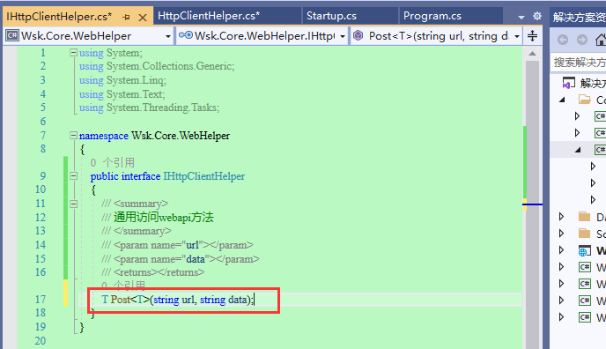
Task: Collapse the Co folder in Solution Explorer
Action: point(562,100)
